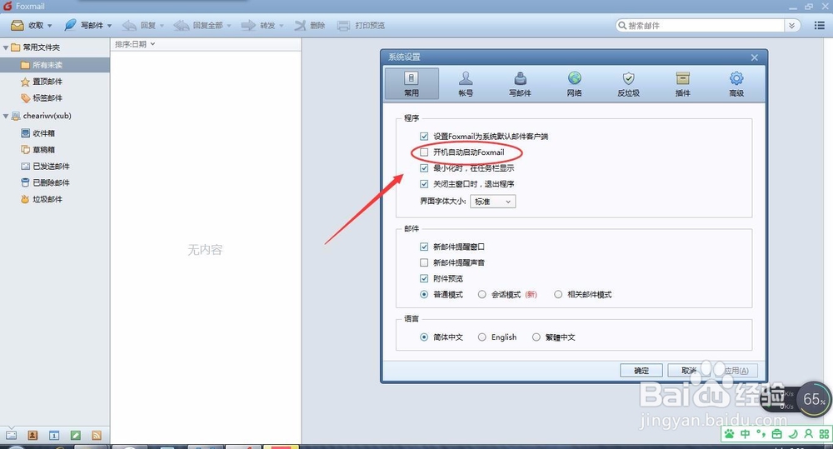Image resolution: width=833 pixels, height=449 pixels.
Task: Collapse the cheariwv(xub) account node
Action: click(x=6, y=116)
